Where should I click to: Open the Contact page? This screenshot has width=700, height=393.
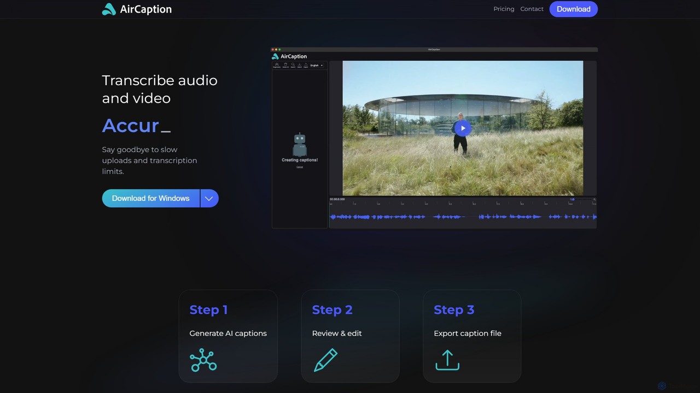point(532,9)
